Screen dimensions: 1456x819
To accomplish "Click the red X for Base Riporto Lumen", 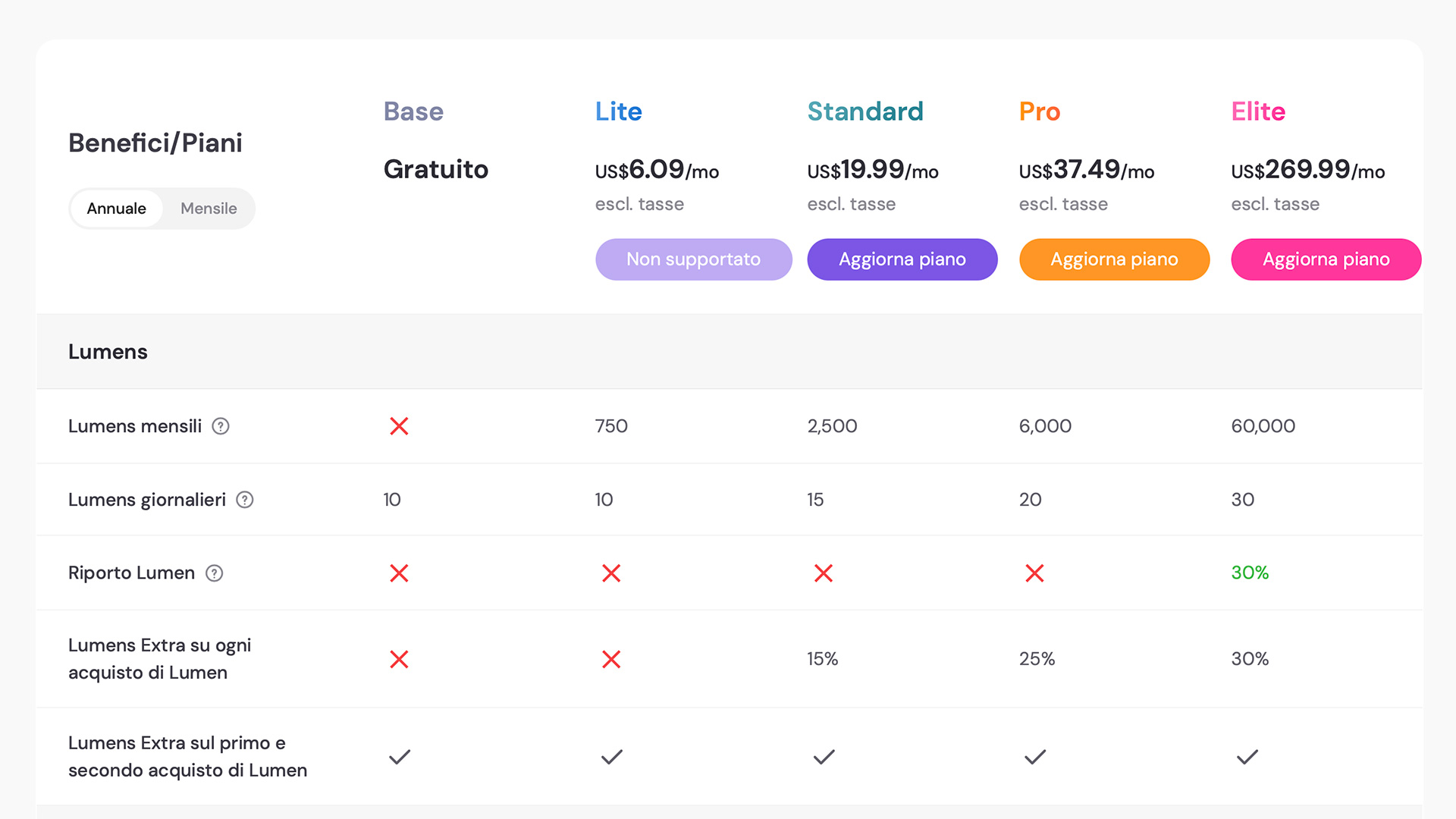I will [x=399, y=573].
